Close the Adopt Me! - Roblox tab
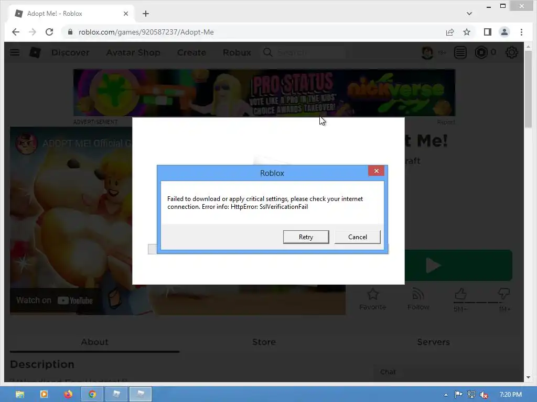537x402 pixels. click(126, 14)
